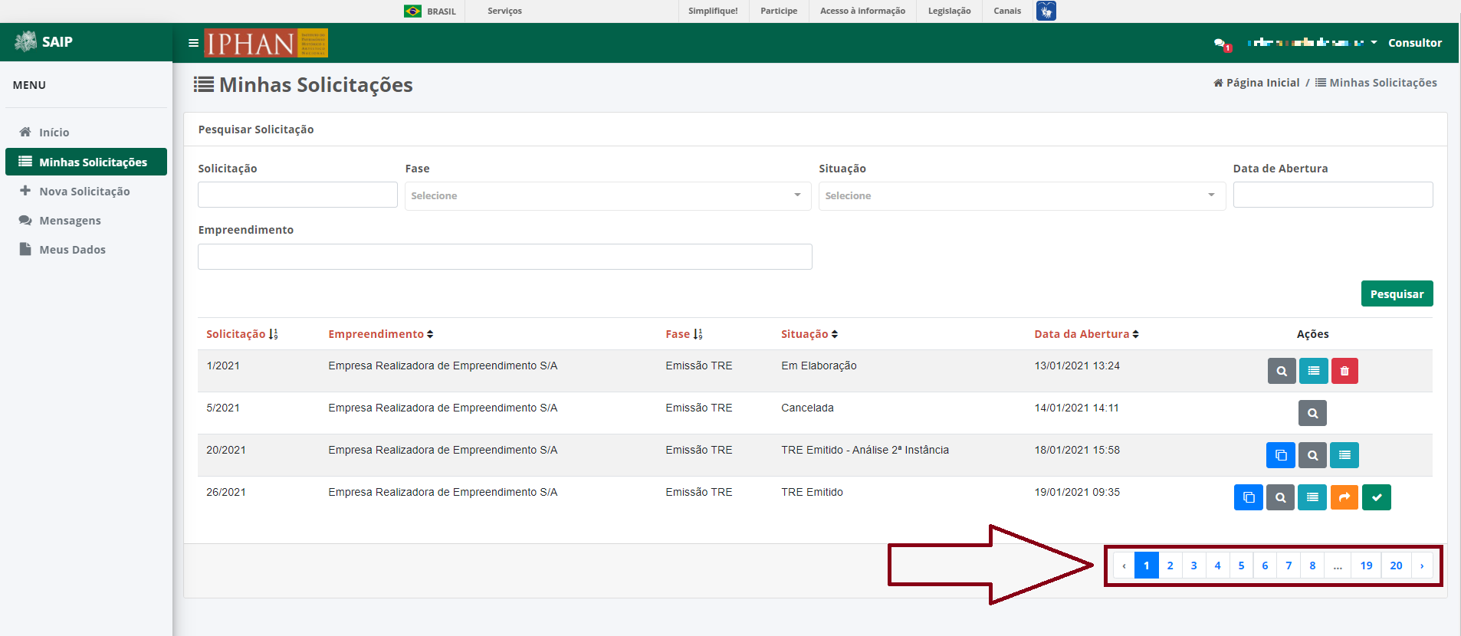
Task: Open list icon for request 26/2021
Action: (1312, 497)
